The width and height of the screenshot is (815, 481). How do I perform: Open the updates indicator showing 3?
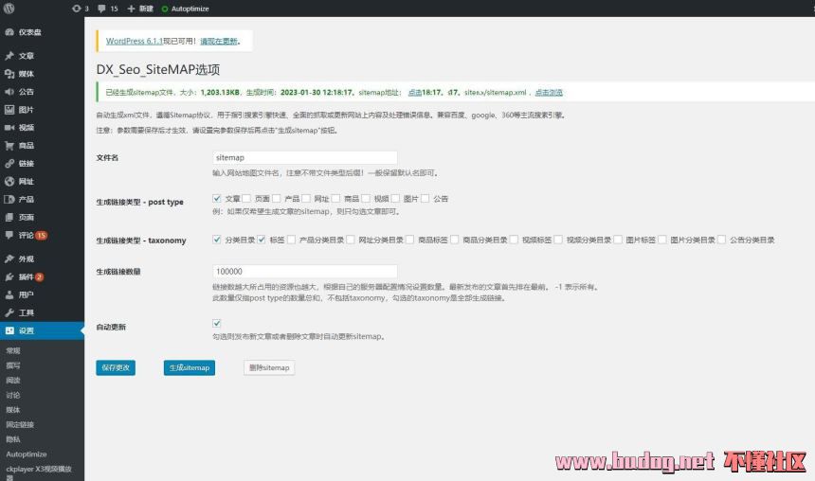click(x=80, y=9)
